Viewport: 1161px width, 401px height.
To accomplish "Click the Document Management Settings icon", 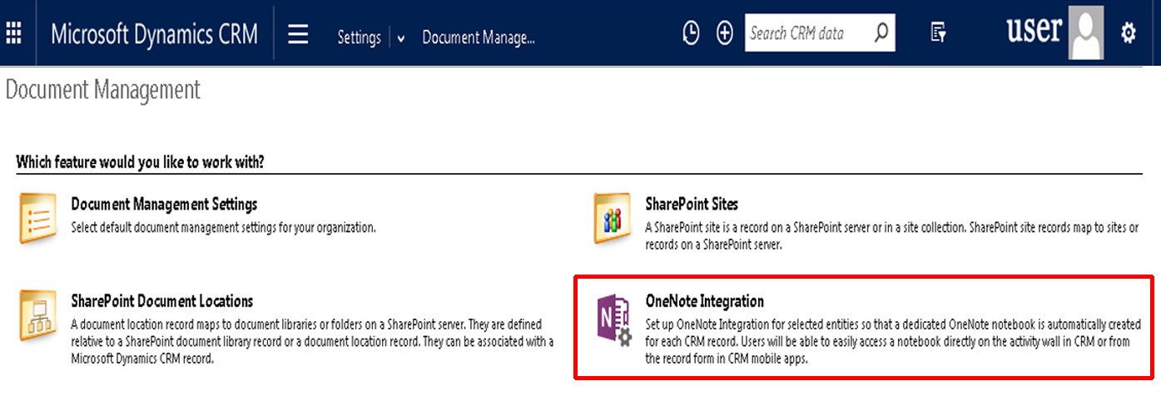I will pyautogui.click(x=37, y=220).
